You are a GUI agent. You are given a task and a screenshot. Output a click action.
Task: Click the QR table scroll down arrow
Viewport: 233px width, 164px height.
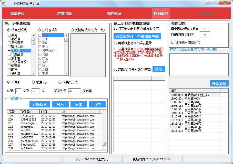coord(104,148)
